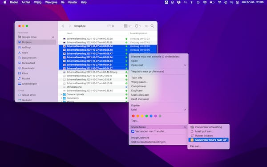Screen dimensions: 267x167
Task: Open Google Drive in Finder sidebar
Action: pos(29,37)
